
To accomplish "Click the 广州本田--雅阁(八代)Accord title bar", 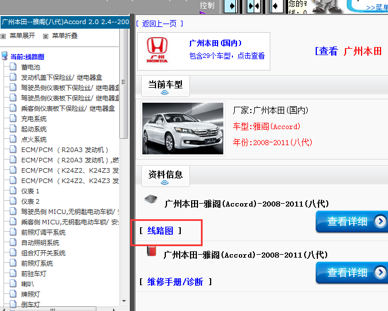I will pyautogui.click(x=65, y=22).
